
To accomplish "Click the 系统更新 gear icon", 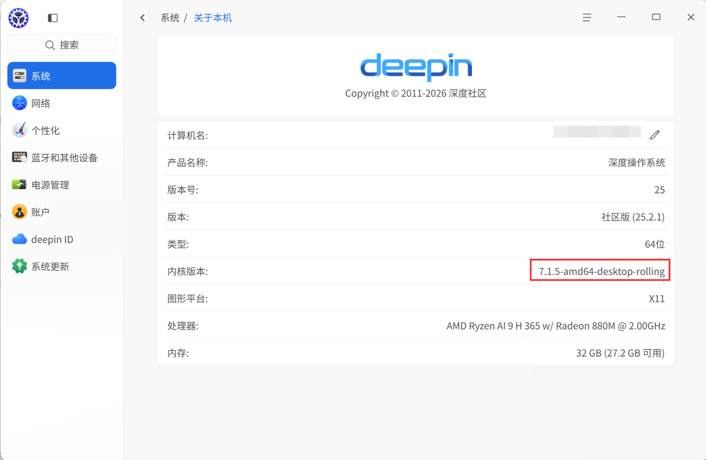I will click(x=20, y=266).
